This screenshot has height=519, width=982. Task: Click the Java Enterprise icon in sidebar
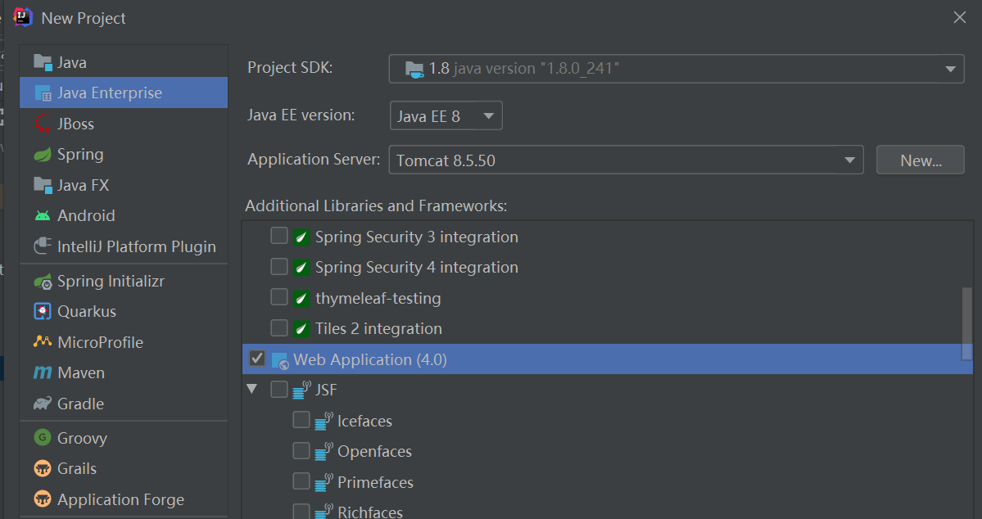click(x=43, y=93)
